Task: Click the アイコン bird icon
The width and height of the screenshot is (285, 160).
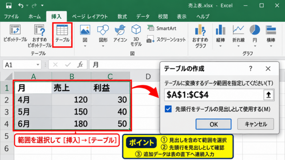Action: 120,34
